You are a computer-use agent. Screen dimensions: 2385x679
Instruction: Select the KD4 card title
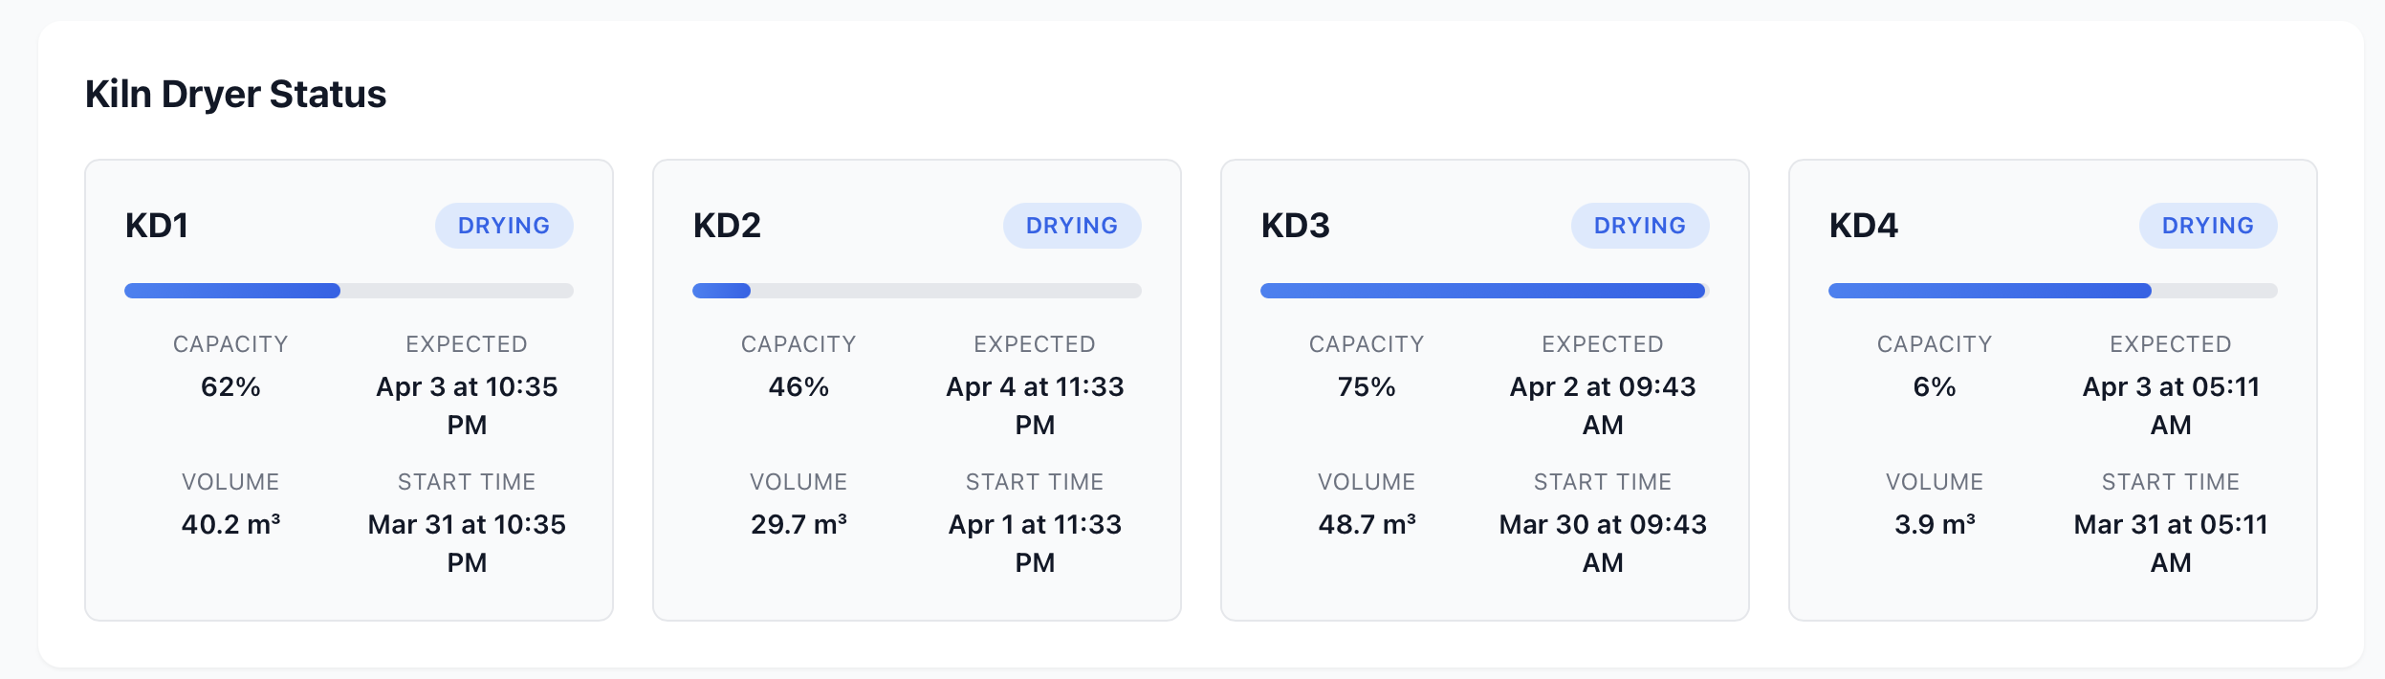1864,226
